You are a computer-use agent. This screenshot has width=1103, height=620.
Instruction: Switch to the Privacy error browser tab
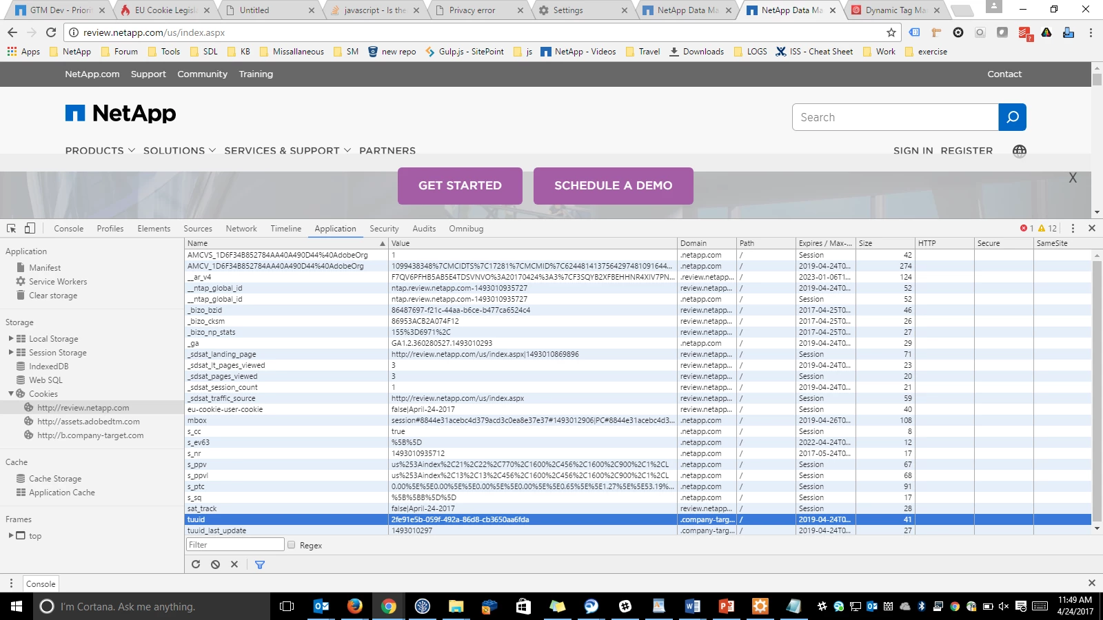(480, 10)
